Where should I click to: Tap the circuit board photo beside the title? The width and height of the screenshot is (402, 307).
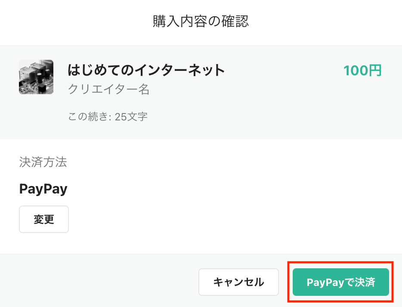point(36,77)
